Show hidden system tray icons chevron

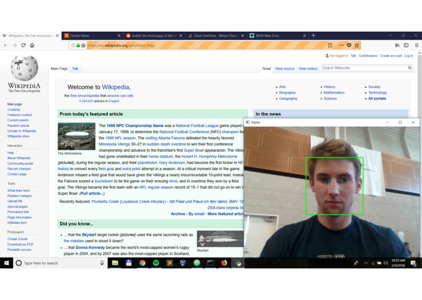pos(366,263)
